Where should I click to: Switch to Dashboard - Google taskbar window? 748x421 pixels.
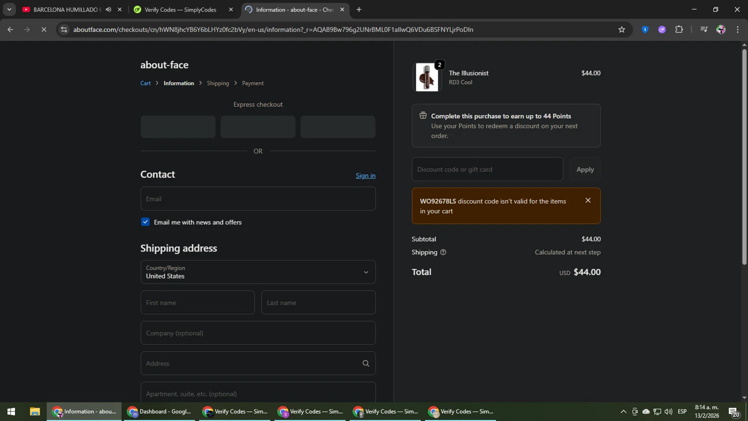[160, 412]
